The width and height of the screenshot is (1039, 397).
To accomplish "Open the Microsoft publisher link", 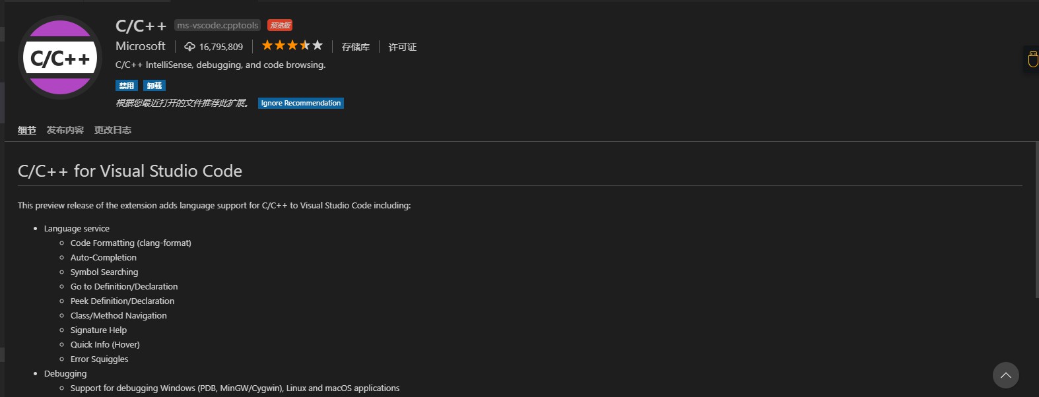I will (x=140, y=46).
